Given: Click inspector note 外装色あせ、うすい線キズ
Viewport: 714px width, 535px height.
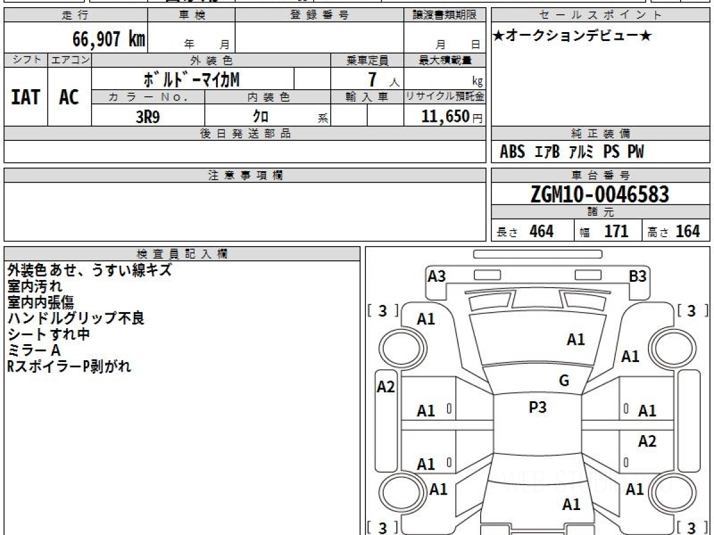Looking at the screenshot, I should (90, 270).
